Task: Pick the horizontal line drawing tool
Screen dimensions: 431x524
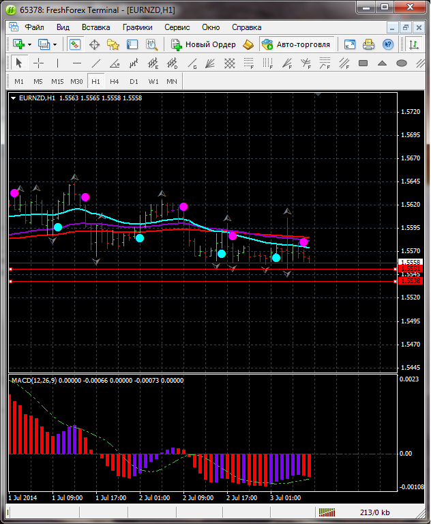Action: click(77, 63)
